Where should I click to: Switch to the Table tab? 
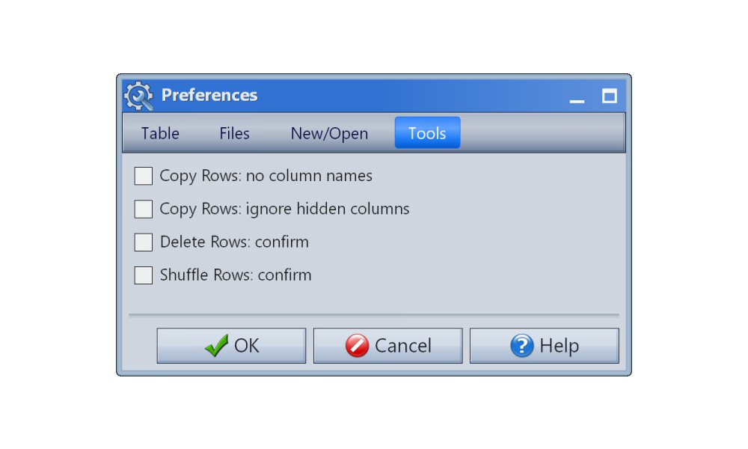[159, 133]
